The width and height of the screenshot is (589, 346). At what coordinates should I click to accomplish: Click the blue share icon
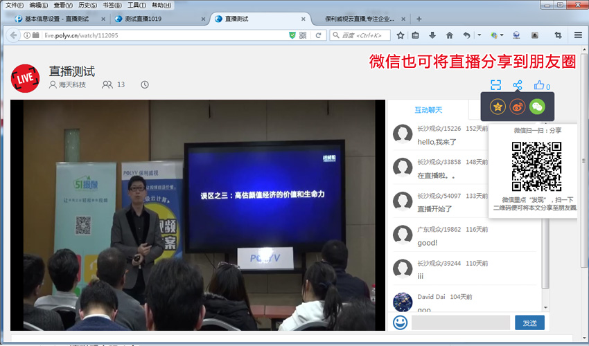517,85
